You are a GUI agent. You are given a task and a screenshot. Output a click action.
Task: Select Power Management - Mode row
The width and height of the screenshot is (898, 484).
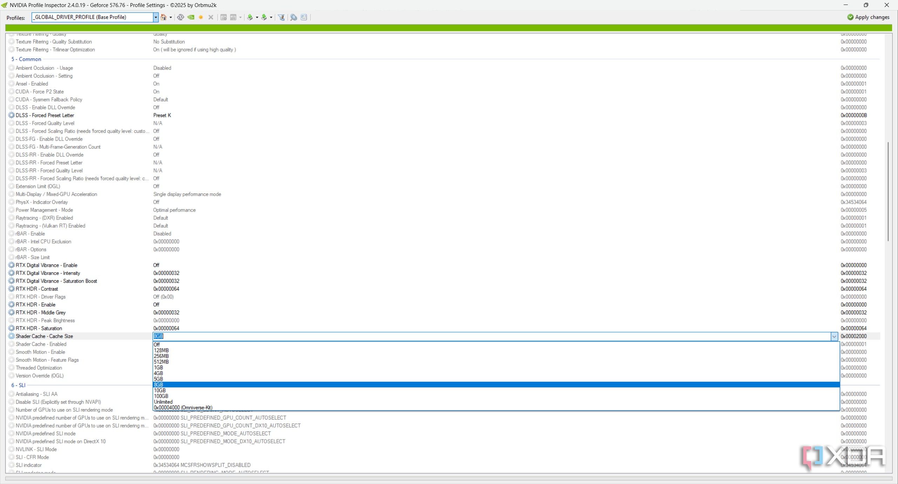click(444, 210)
